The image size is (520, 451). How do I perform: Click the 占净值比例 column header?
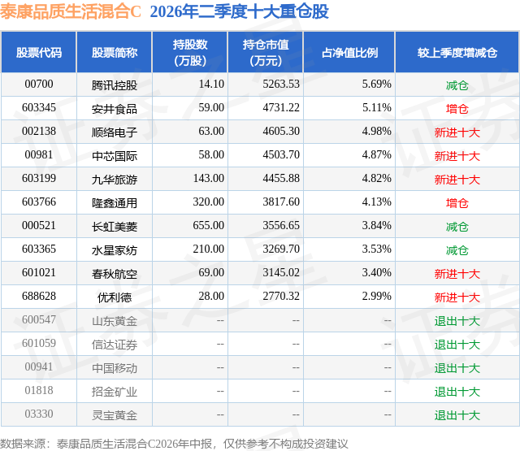tap(349, 52)
